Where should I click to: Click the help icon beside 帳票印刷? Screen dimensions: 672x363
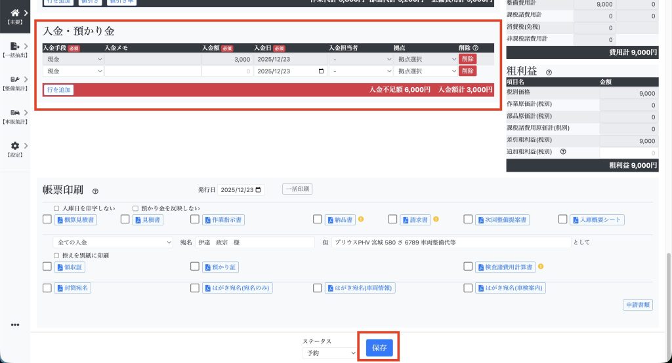click(x=96, y=191)
